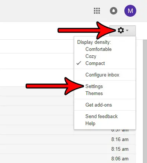Open the Google apps grid icon

pyautogui.click(x=97, y=11)
